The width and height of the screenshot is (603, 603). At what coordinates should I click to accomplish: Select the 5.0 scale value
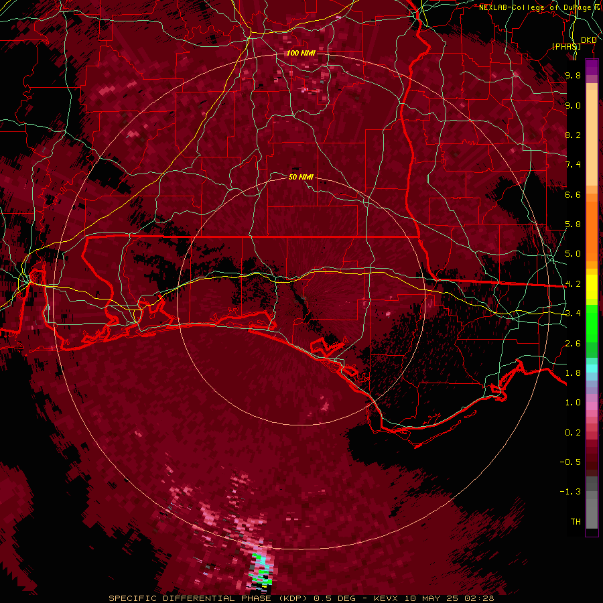tap(573, 254)
